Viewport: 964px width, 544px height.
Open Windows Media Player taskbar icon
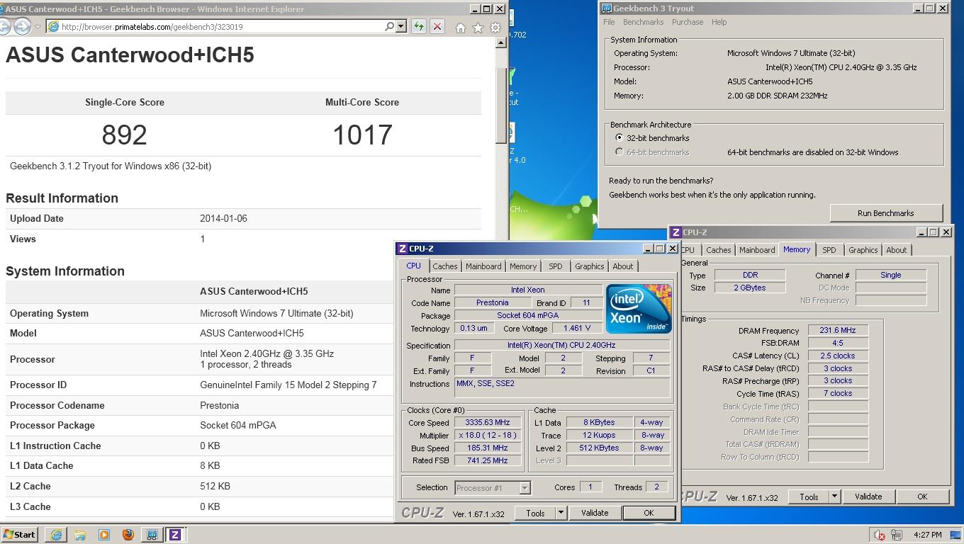click(104, 535)
